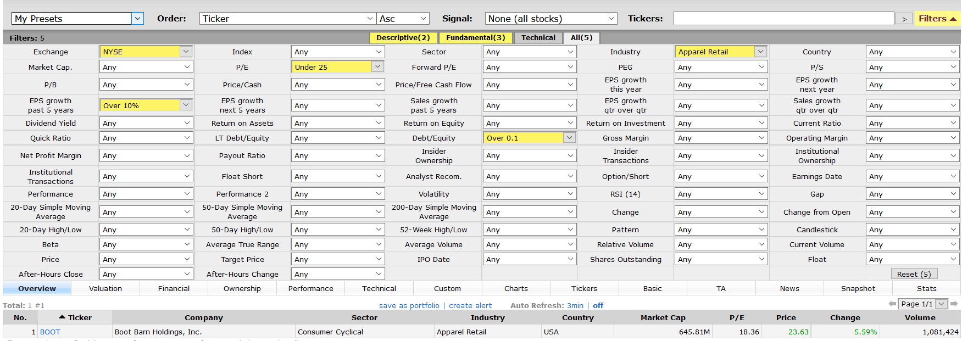Collapse the Filters panel toggle
The width and height of the screenshot is (962, 341).
[x=937, y=19]
